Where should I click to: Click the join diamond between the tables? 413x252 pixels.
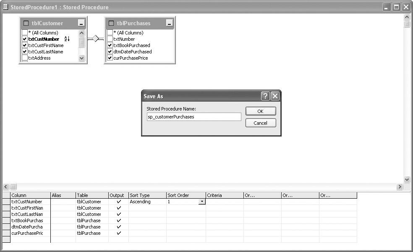tap(95, 39)
